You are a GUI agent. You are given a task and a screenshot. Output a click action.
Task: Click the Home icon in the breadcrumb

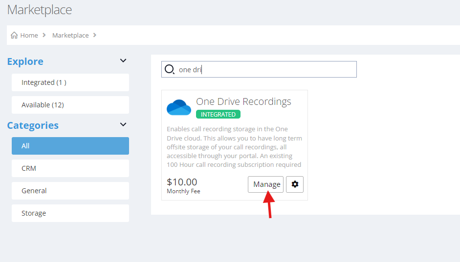click(14, 35)
